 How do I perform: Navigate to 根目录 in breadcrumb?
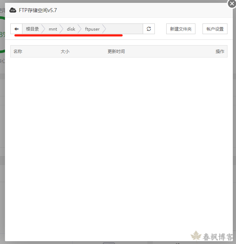coord(32,29)
